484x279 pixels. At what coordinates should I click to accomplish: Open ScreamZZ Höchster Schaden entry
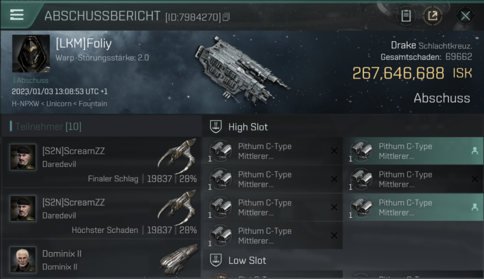pyautogui.click(x=101, y=213)
